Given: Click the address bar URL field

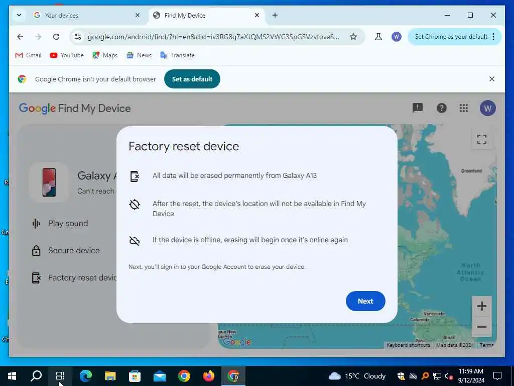Looking at the screenshot, I should coord(213,37).
